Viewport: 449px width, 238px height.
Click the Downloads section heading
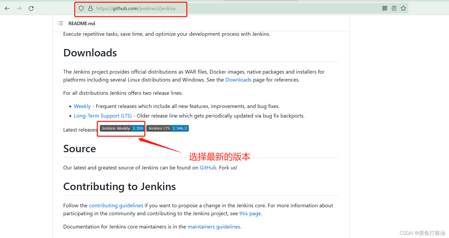[90, 53]
